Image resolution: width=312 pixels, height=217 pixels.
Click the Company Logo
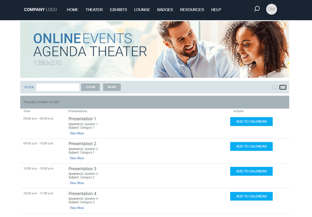[x=40, y=10]
